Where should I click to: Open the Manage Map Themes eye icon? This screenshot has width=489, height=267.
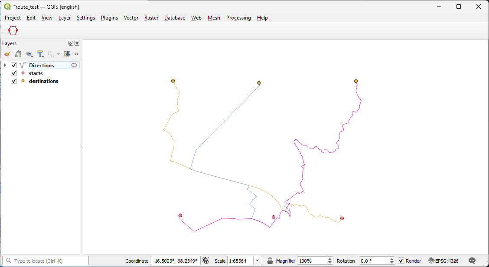(29, 54)
